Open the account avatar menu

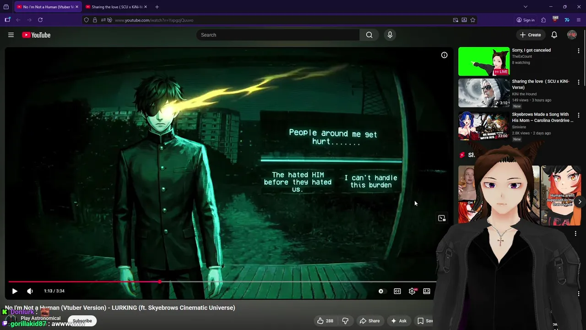click(x=572, y=35)
